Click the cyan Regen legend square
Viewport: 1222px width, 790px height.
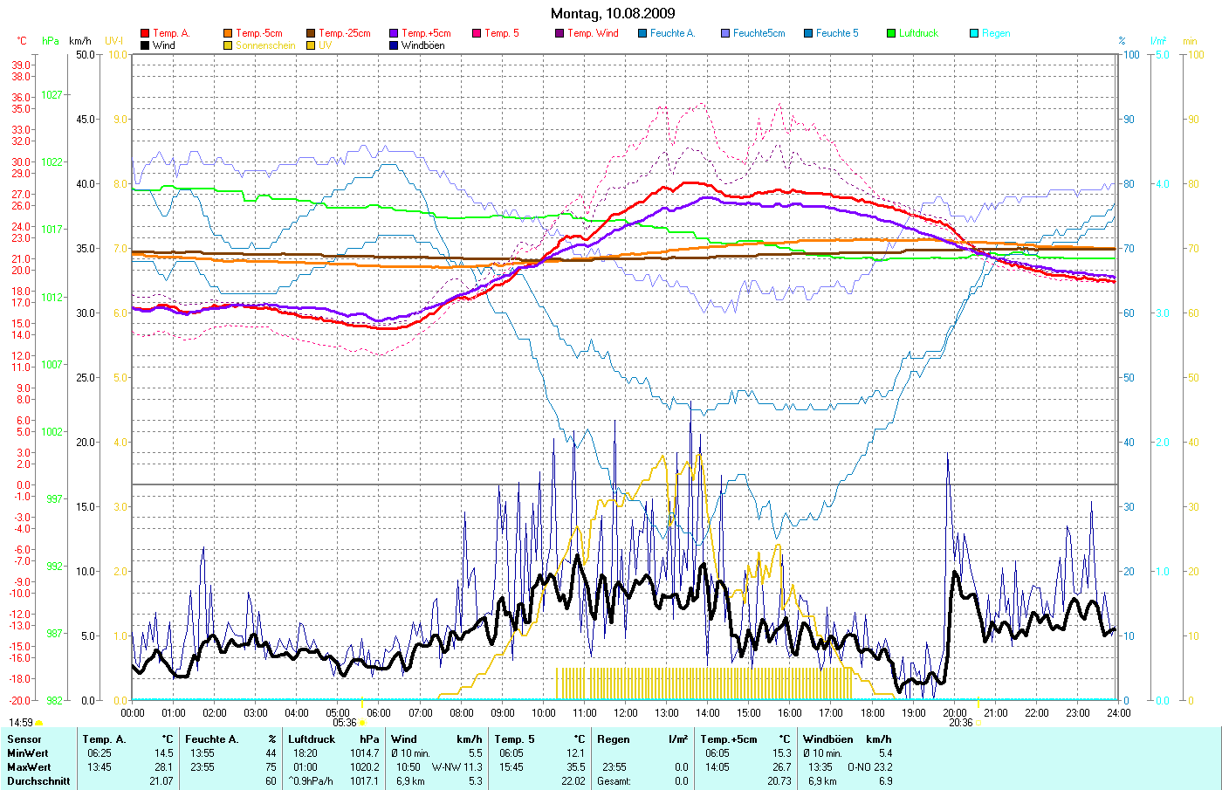(974, 33)
